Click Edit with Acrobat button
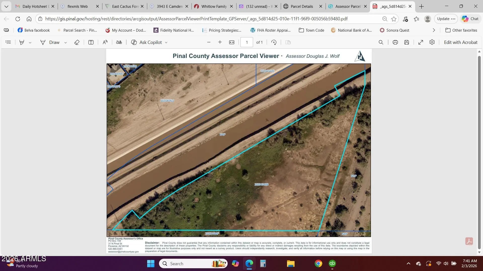The height and width of the screenshot is (271, 483). tap(460, 42)
